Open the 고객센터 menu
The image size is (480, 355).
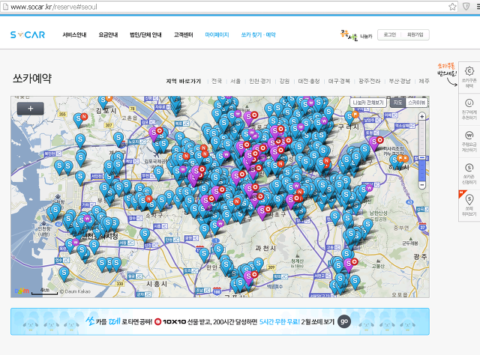[183, 35]
